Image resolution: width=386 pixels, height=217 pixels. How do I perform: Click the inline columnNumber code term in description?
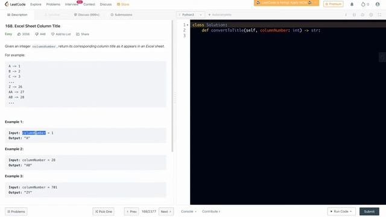(44, 46)
